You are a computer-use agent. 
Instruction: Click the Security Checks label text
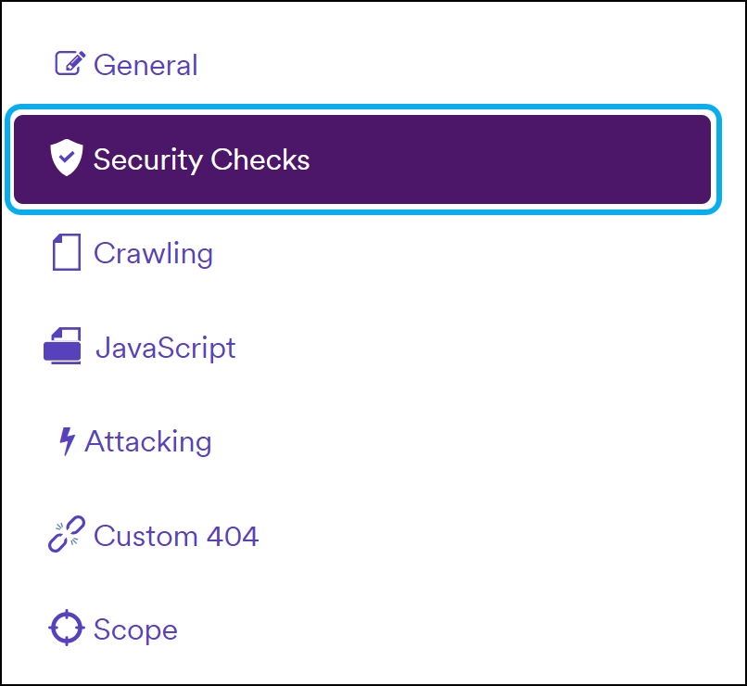pyautogui.click(x=201, y=159)
